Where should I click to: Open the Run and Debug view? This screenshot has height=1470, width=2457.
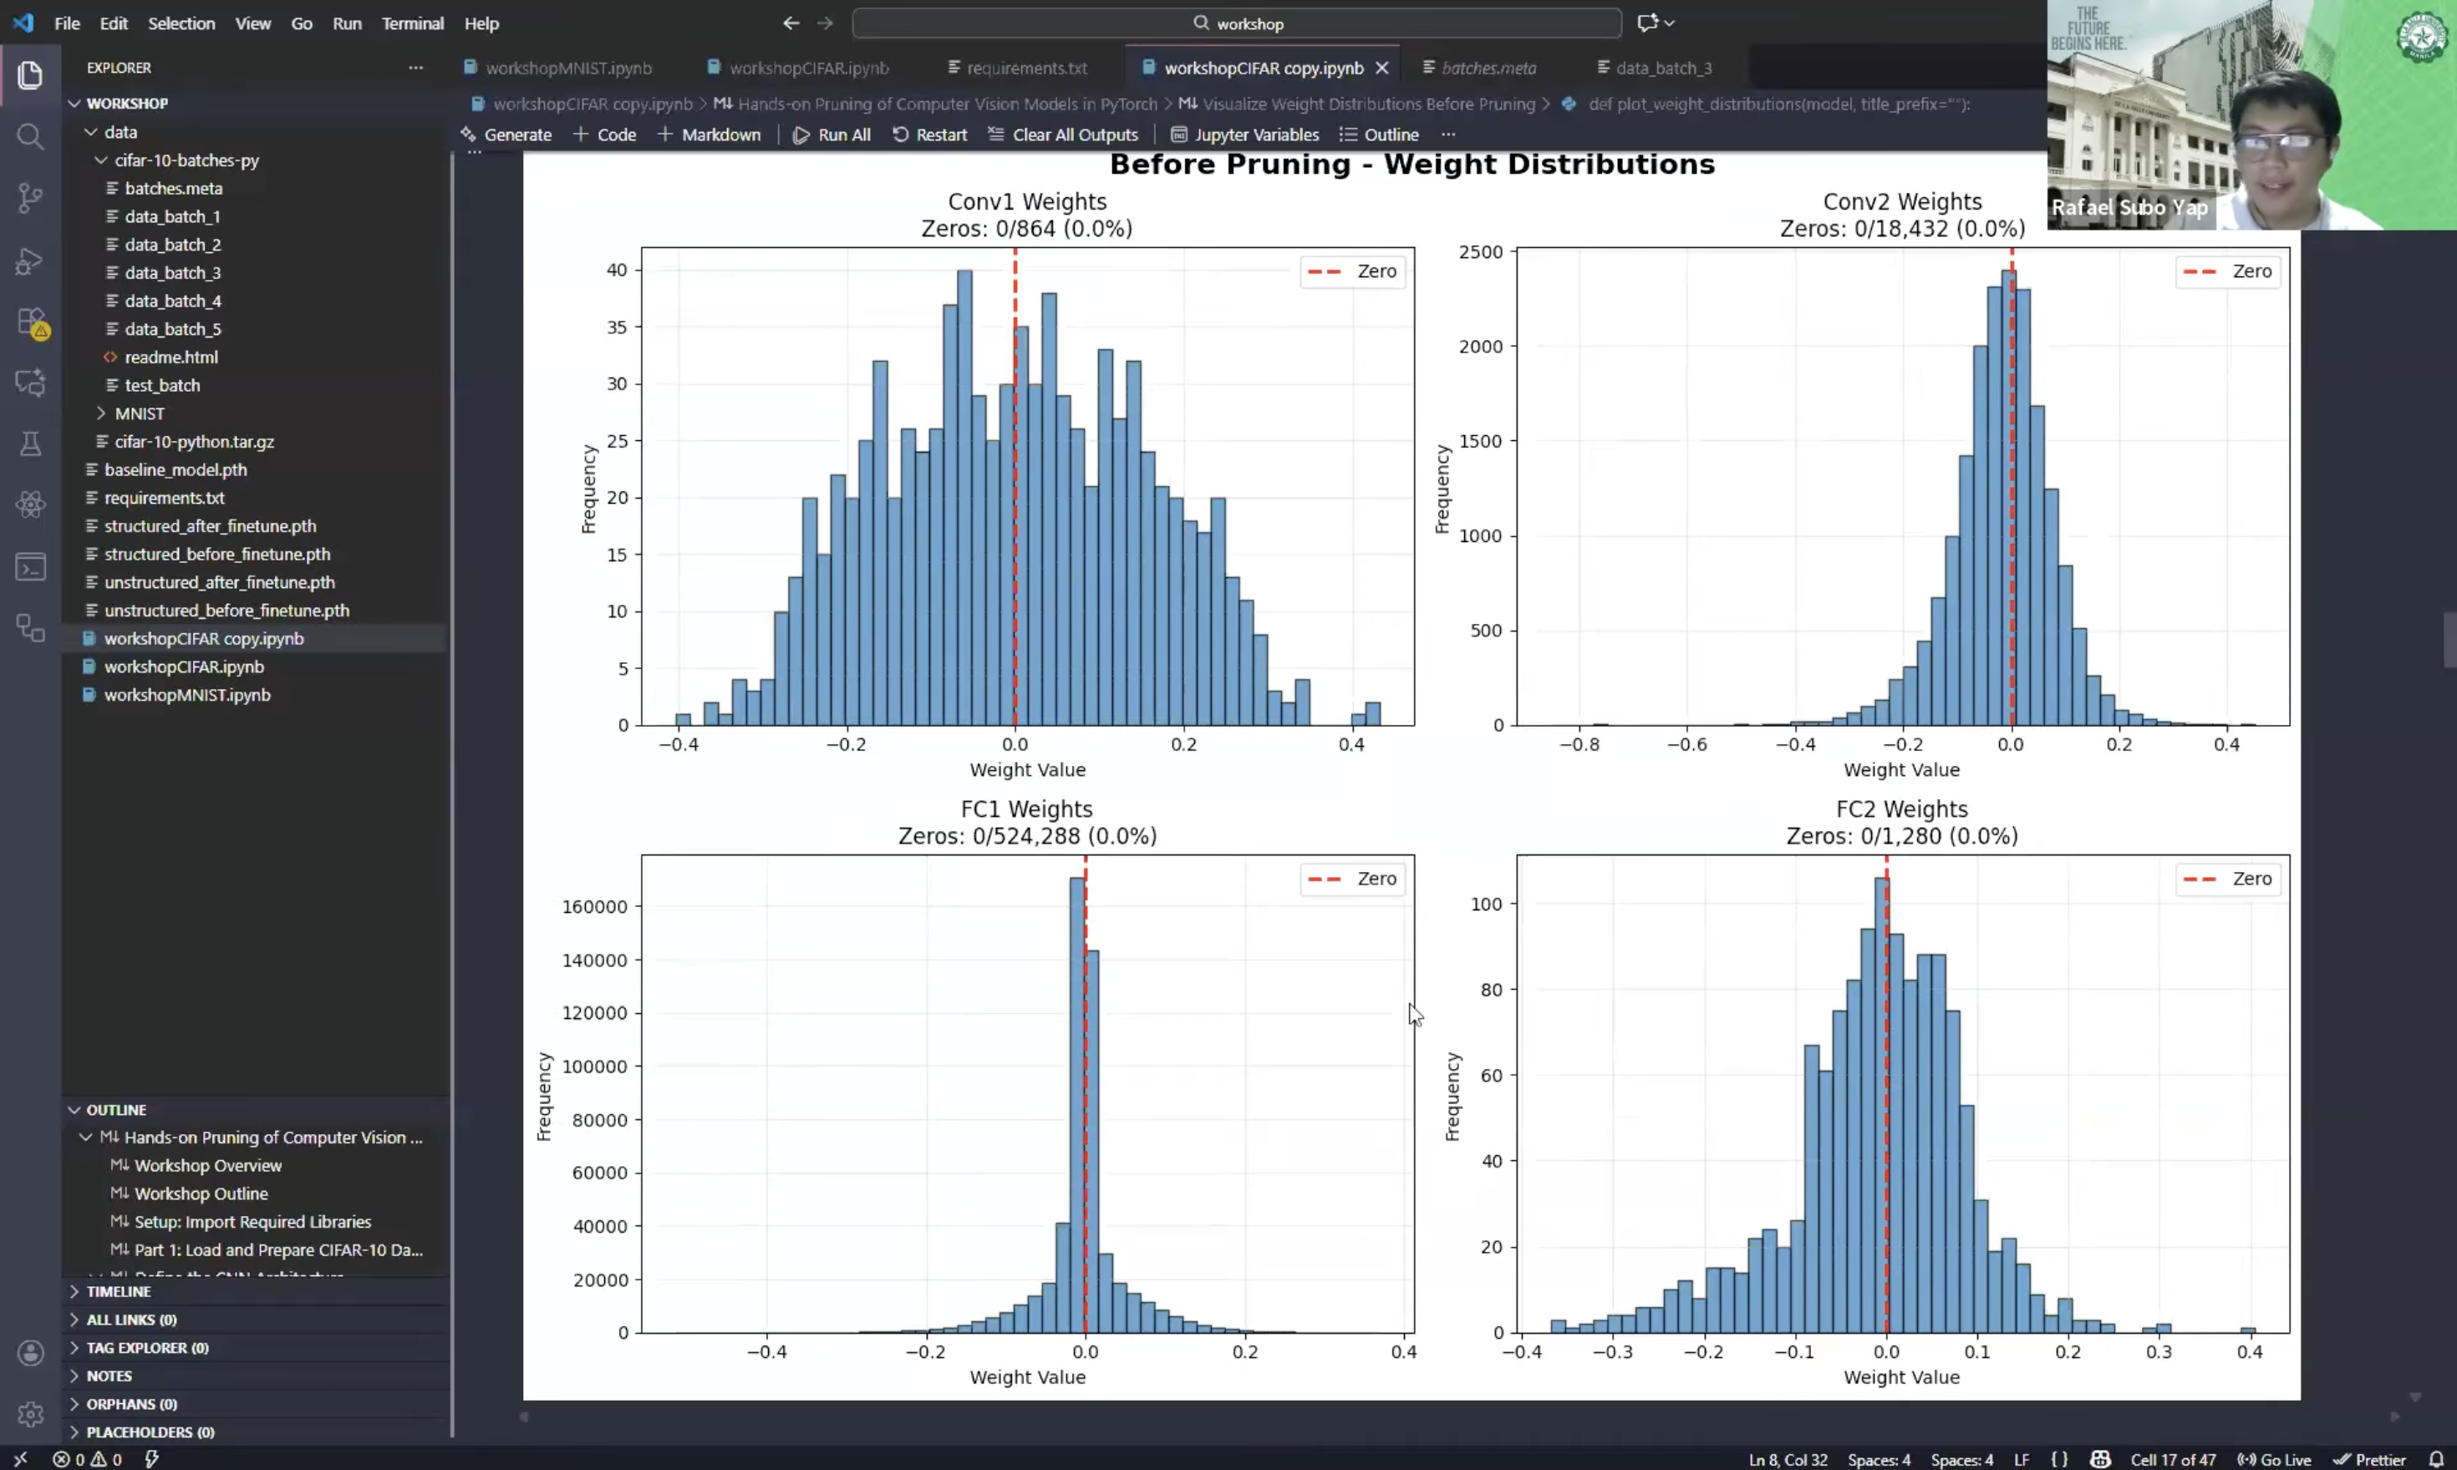(x=30, y=261)
